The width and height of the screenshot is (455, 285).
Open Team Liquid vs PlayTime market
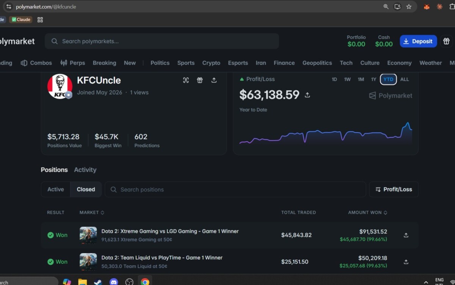(162, 258)
